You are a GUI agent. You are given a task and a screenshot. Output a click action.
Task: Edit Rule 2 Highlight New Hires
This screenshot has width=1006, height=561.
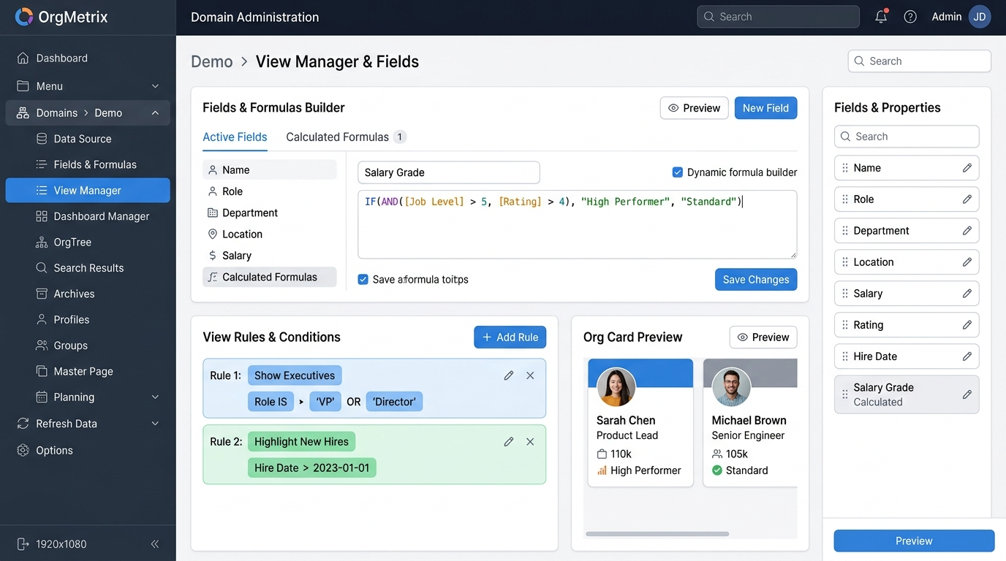coord(509,442)
